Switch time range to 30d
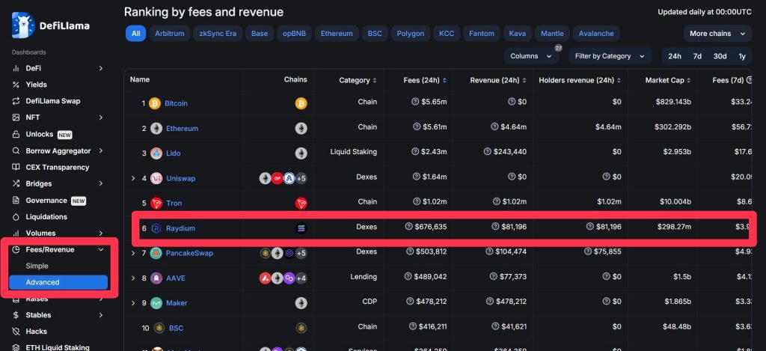This screenshot has width=766, height=351. pos(719,56)
